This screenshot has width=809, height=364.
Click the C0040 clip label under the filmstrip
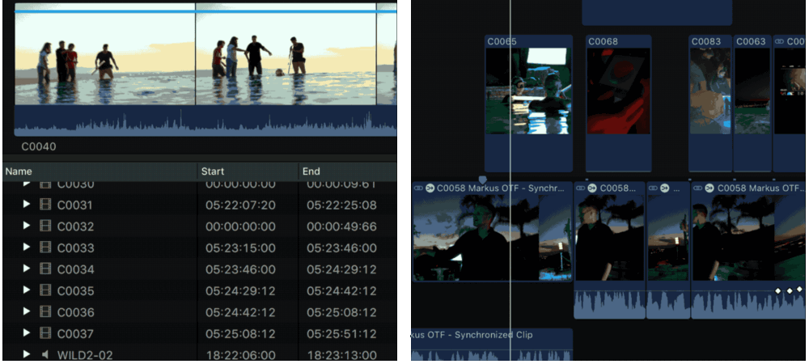[x=39, y=146]
